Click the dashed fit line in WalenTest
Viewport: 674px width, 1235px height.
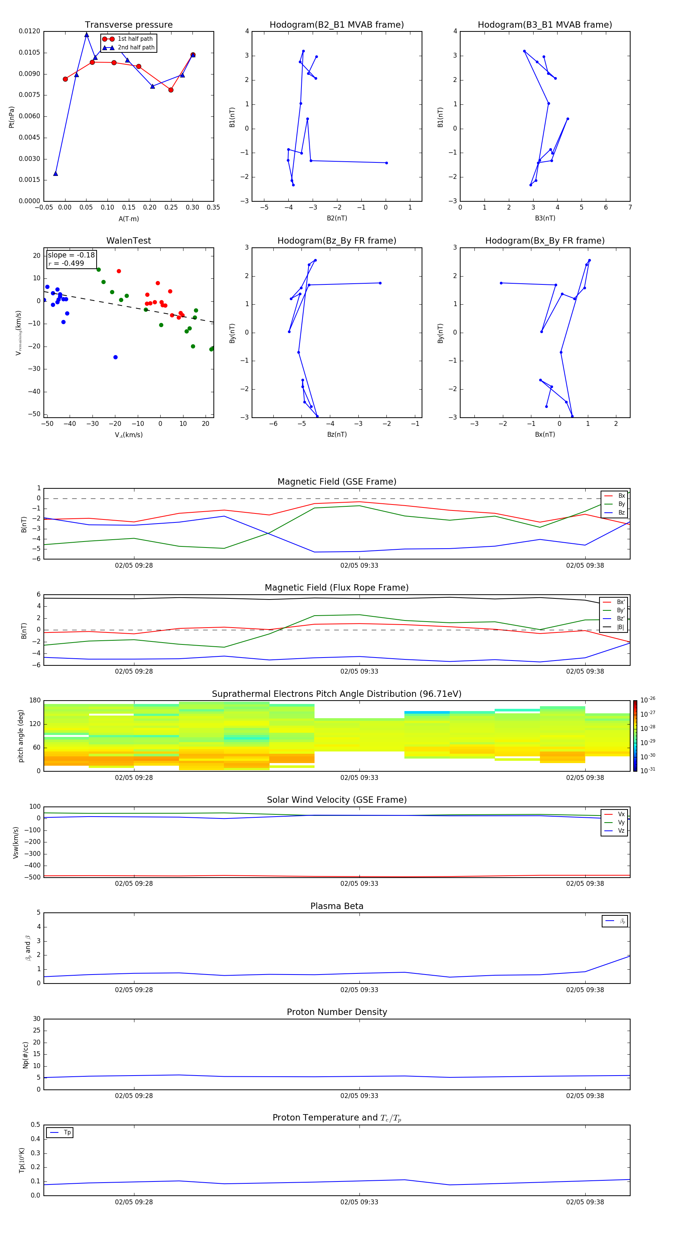(x=128, y=307)
